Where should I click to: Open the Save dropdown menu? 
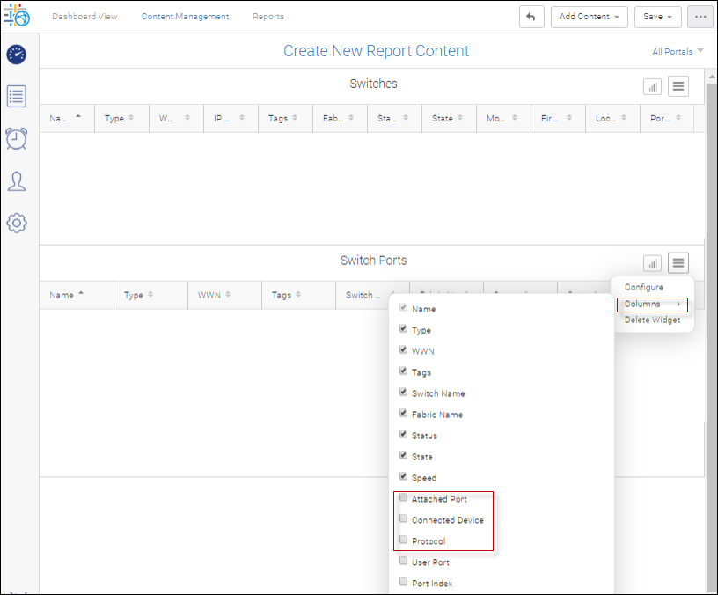(657, 17)
